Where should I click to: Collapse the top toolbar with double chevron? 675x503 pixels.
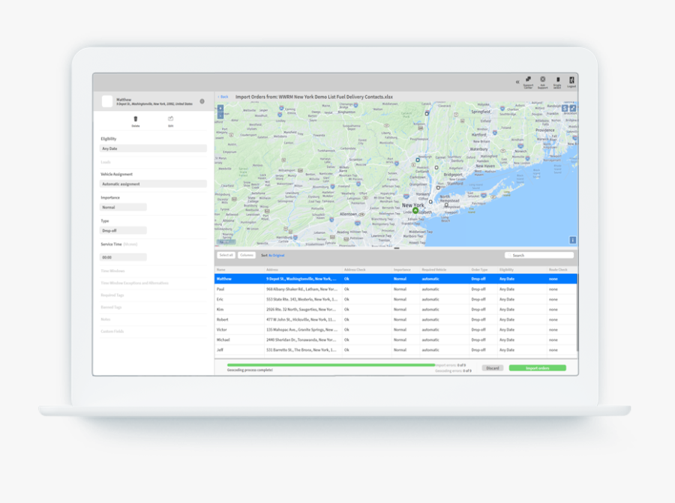pos(517,82)
